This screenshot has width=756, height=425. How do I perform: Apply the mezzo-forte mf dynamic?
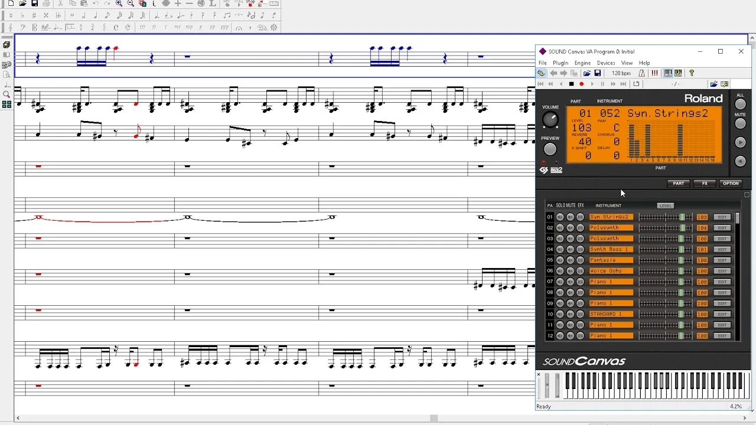[177, 27]
